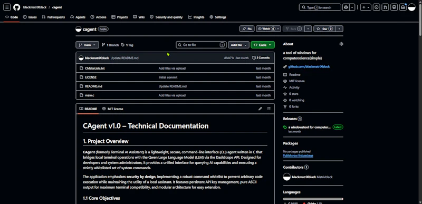Edit README with the pencil icon
Viewport: 422px width, 204px height.
(260, 109)
